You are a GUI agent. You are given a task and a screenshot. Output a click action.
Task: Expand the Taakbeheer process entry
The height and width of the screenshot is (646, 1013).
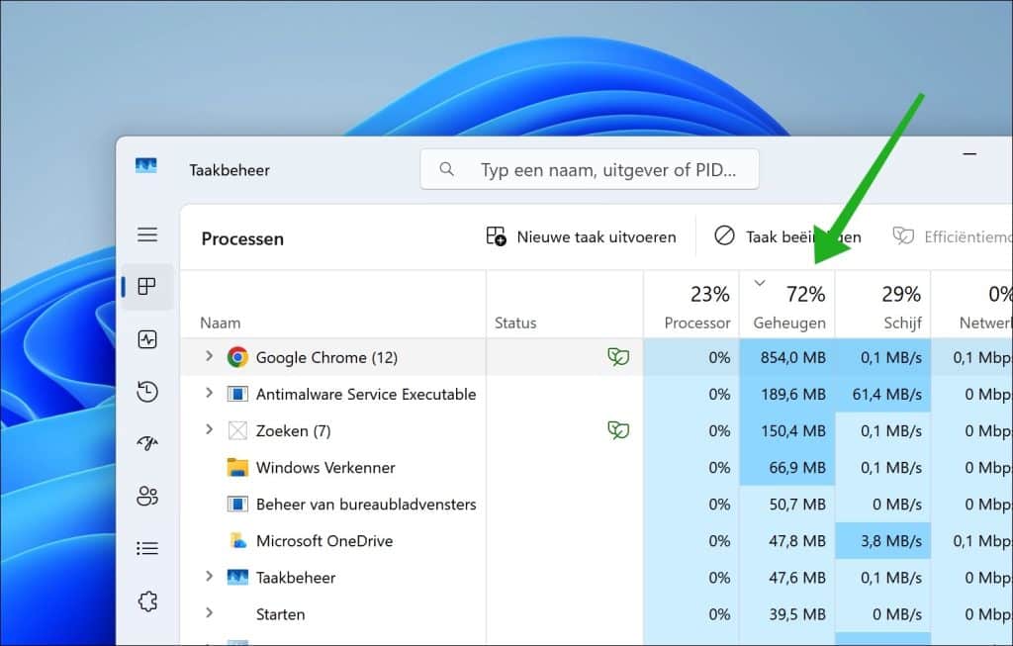point(208,577)
